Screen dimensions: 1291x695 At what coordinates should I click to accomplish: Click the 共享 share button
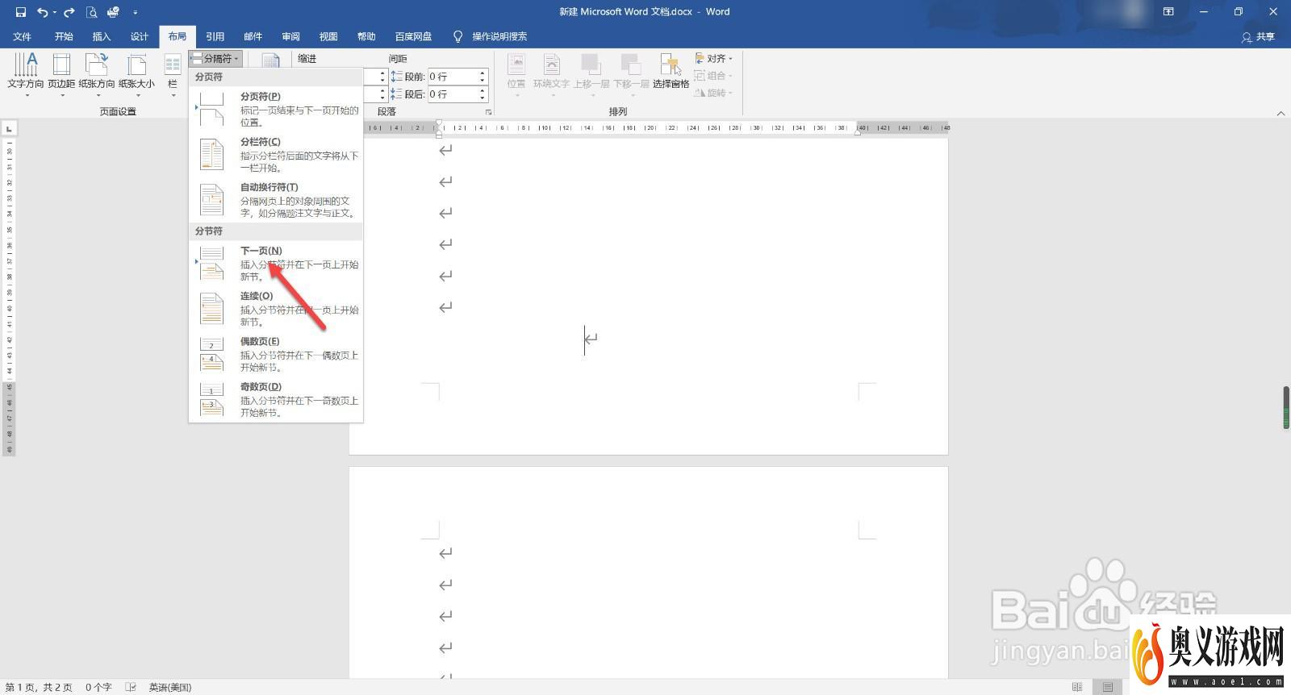click(x=1259, y=36)
